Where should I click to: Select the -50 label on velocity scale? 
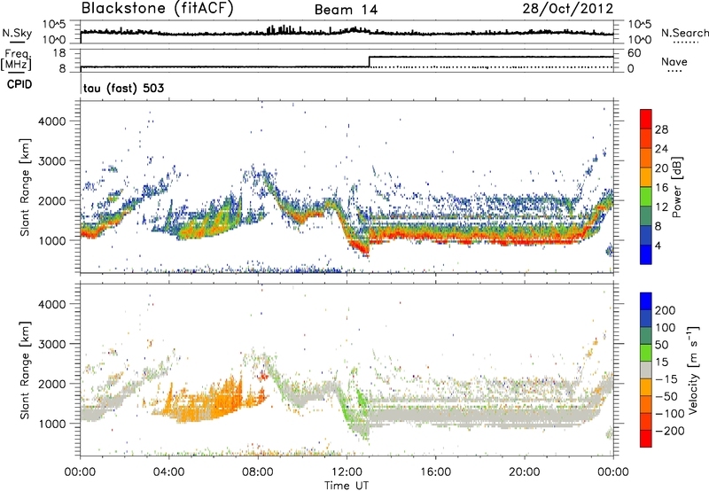coord(666,396)
